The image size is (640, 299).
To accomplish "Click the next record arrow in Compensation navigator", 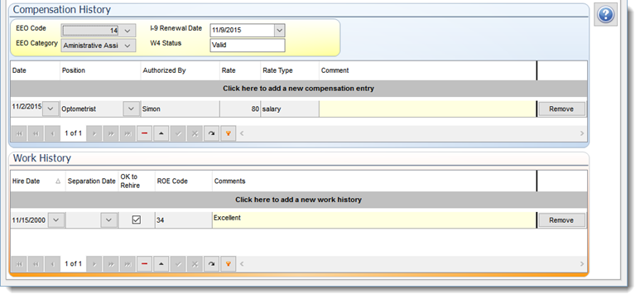I will tap(94, 133).
